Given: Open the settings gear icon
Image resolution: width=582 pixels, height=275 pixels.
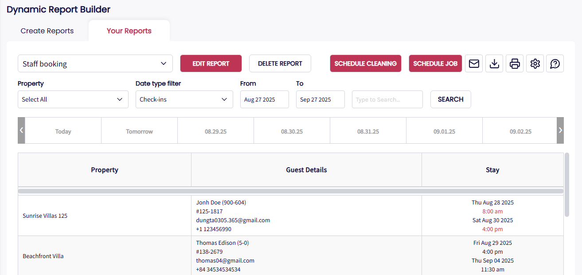Looking at the screenshot, I should pos(535,64).
